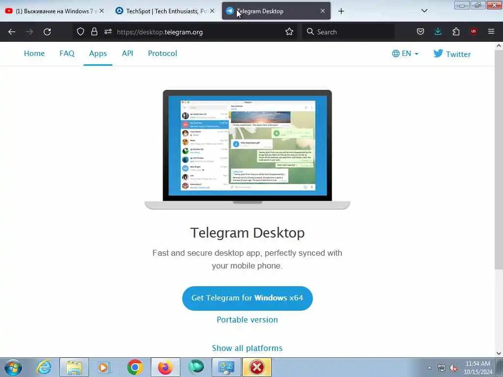Open Windows Explorer folder taskbar icon

pyautogui.click(x=74, y=367)
